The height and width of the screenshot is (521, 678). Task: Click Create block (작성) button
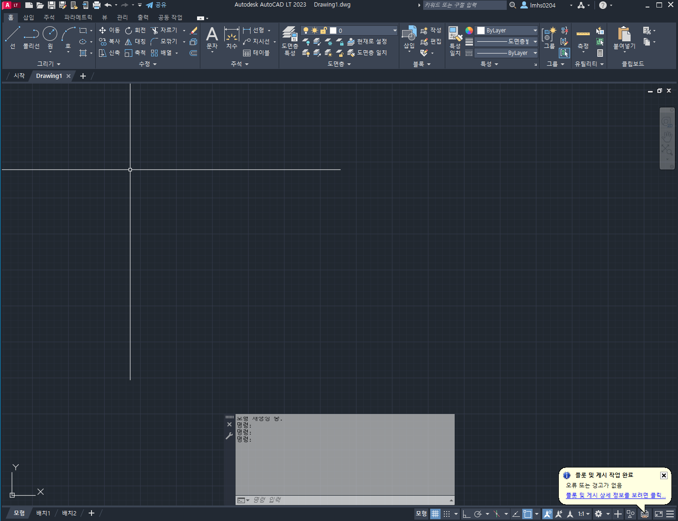(431, 31)
